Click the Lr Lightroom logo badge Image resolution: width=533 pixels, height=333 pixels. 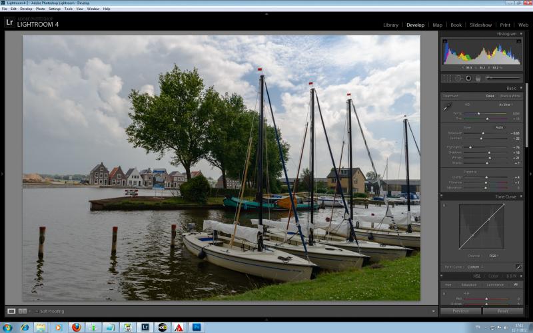9,23
